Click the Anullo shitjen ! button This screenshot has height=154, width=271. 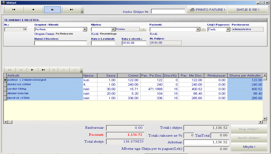pos(249,138)
